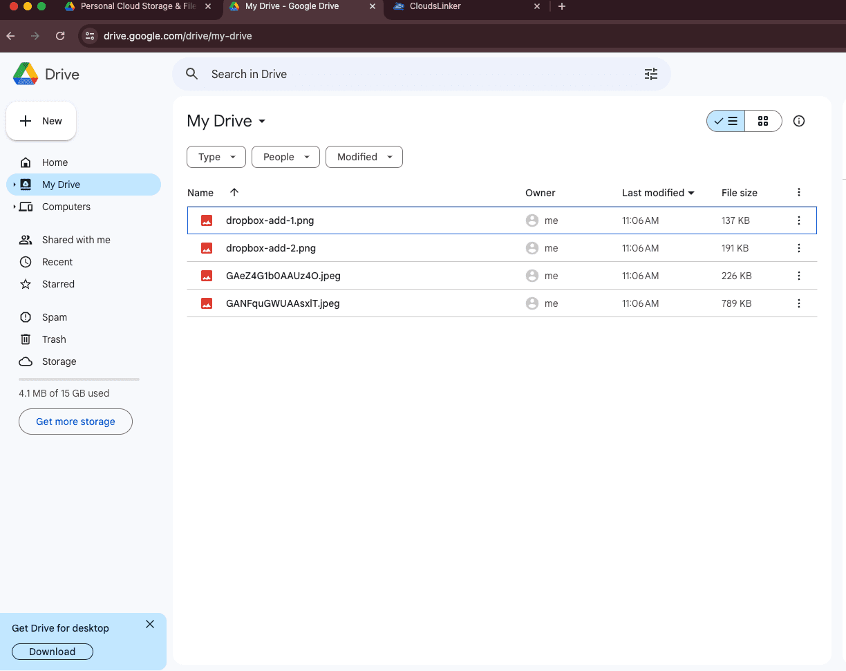
Task: Select My Drive in the sidebar
Action: pos(84,185)
